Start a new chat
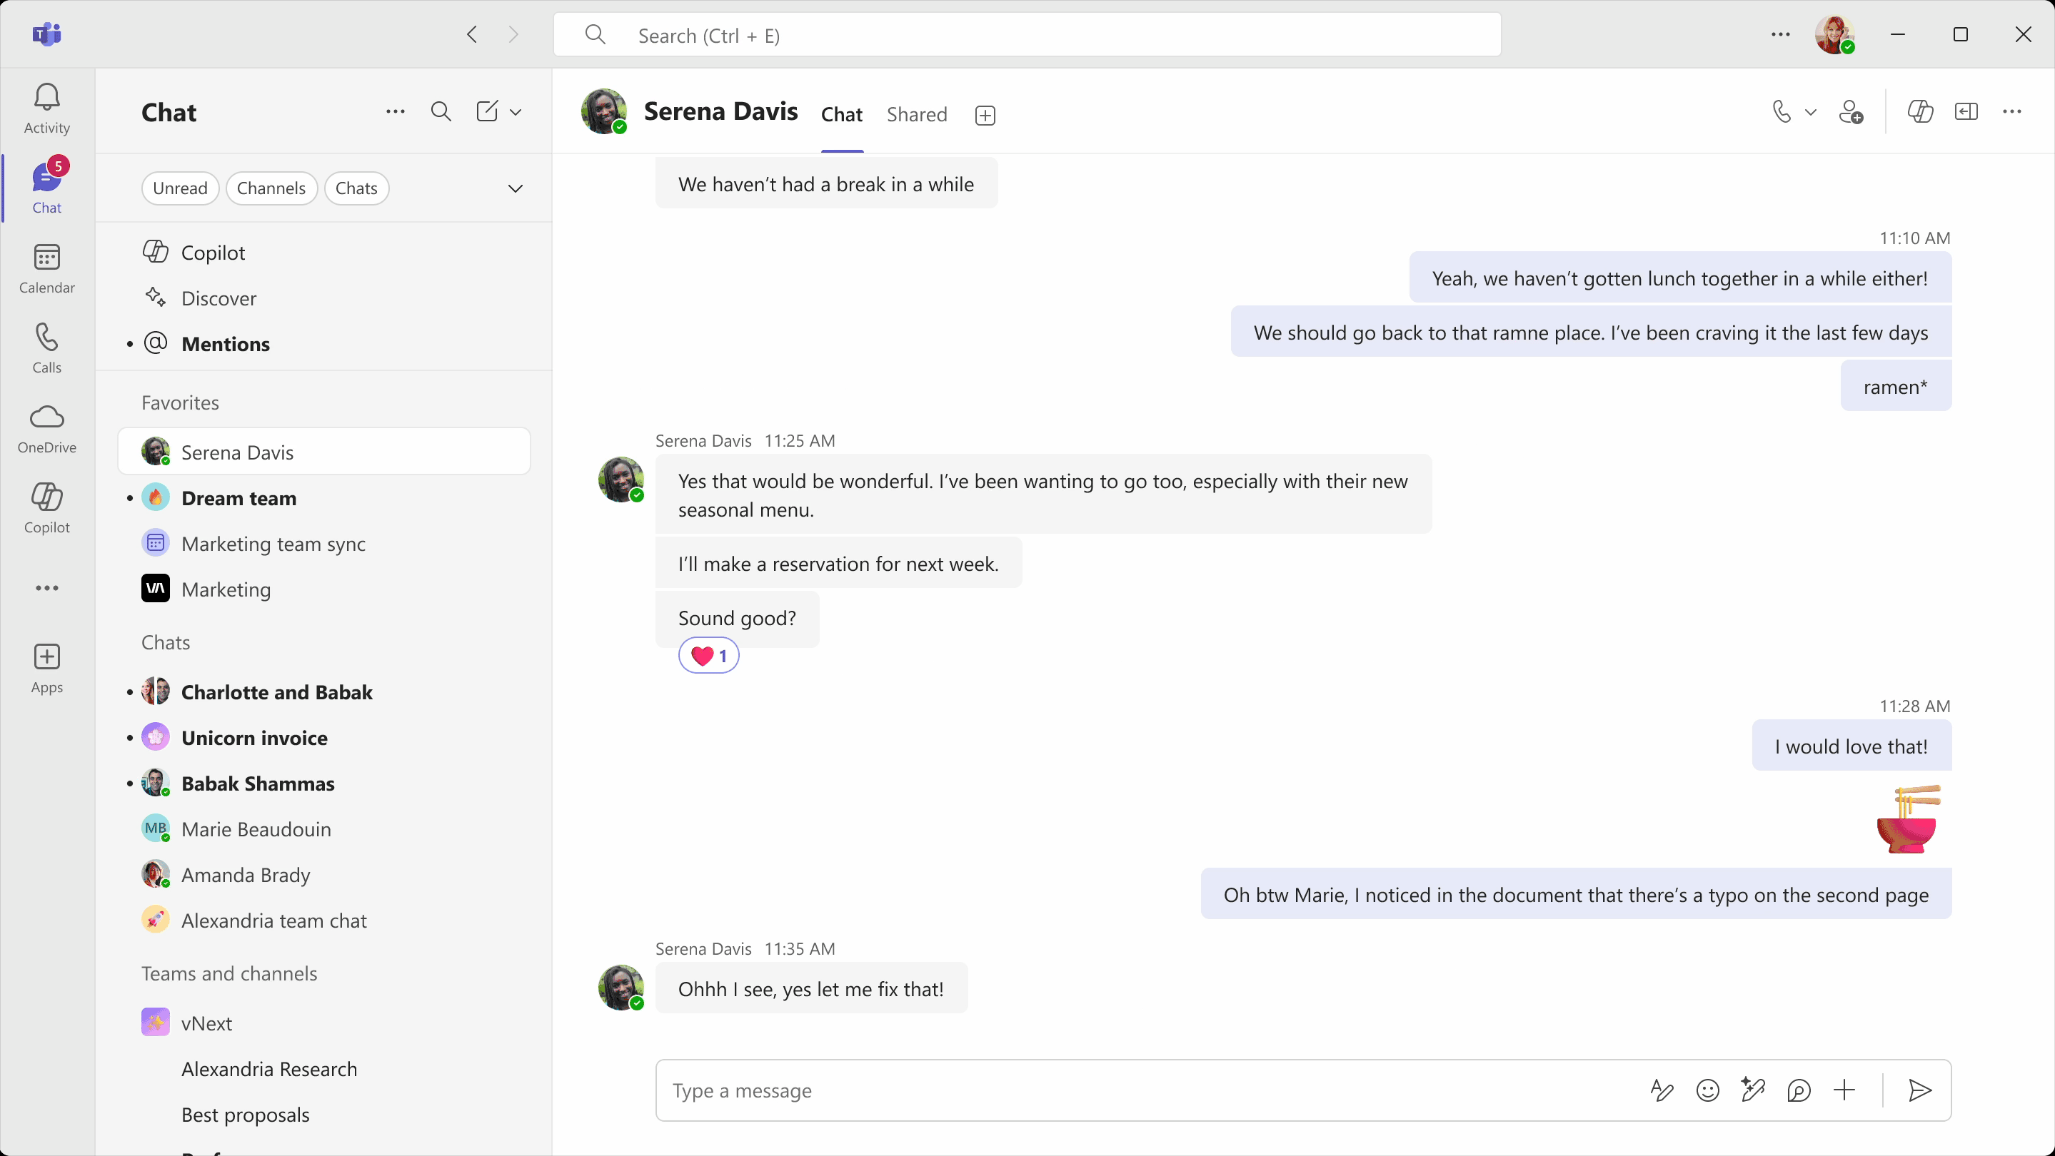Image resolution: width=2055 pixels, height=1156 pixels. (488, 111)
